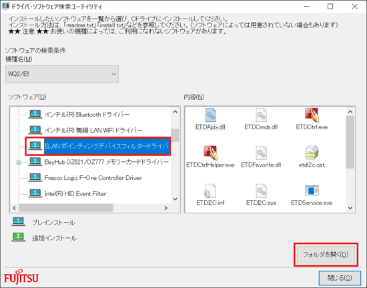Click software list scroll right arrow
Image resolution: width=367 pixels, height=288 pixels.
pyautogui.click(x=165, y=208)
